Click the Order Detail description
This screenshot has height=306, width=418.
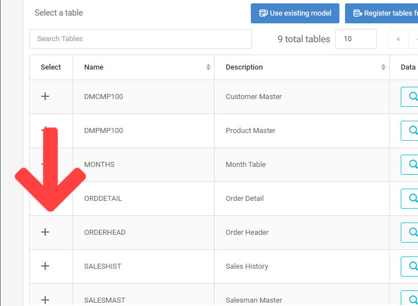click(245, 199)
